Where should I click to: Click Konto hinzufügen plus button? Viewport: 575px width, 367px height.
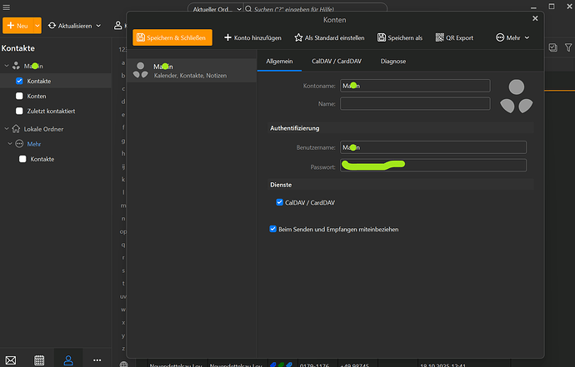[252, 37]
